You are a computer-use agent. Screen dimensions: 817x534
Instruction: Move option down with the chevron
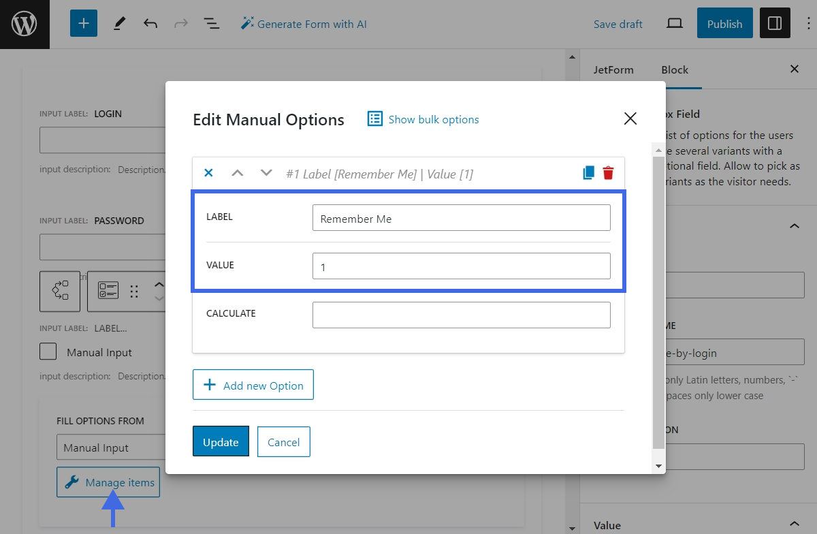pyautogui.click(x=266, y=173)
